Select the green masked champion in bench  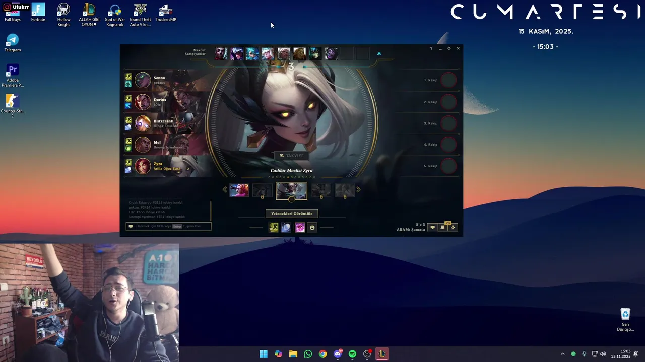click(x=315, y=53)
